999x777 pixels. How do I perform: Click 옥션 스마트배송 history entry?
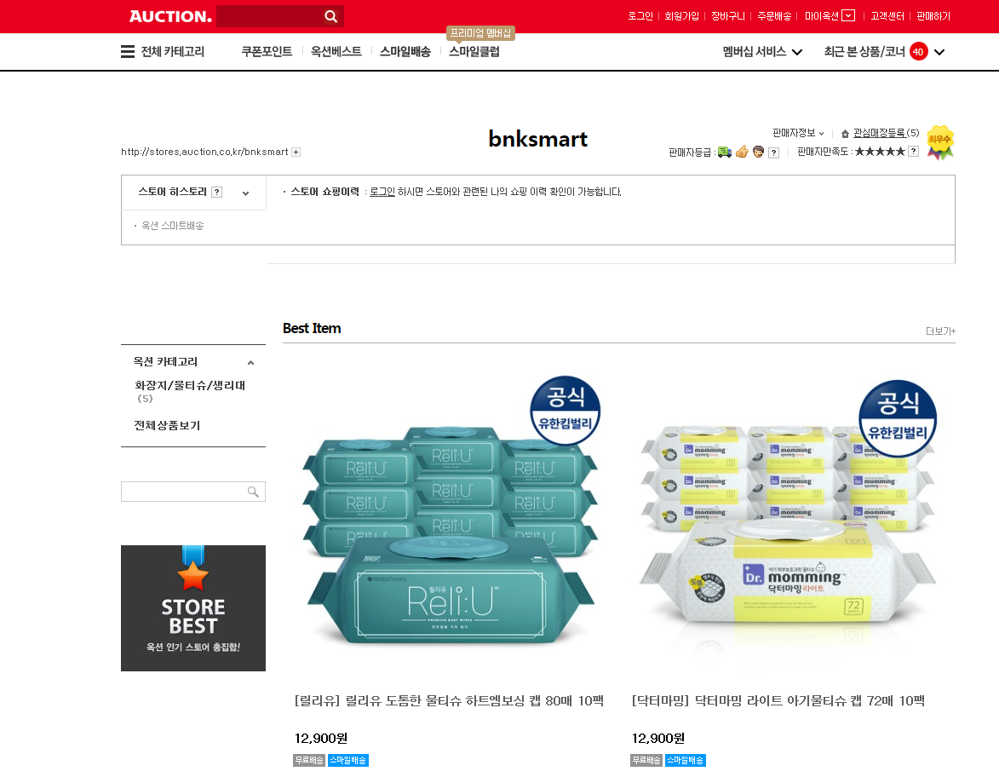coord(173,226)
